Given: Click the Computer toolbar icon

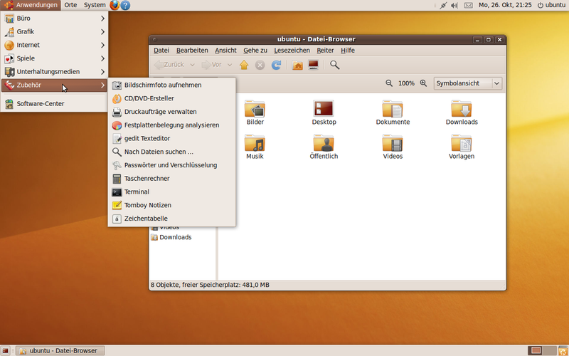Looking at the screenshot, I should click(x=314, y=65).
